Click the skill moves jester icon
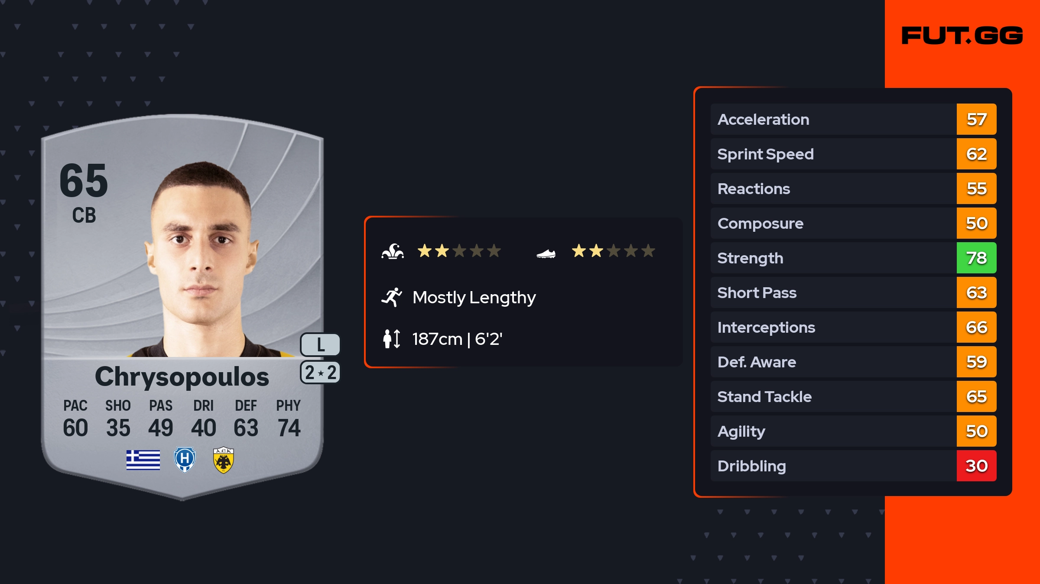 (393, 251)
